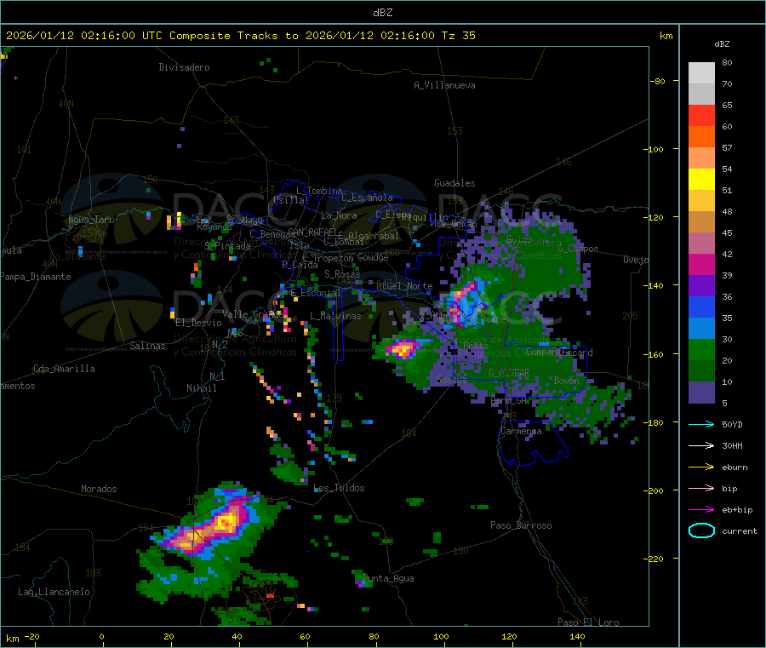Click the 'Nihuil' map label
766x648 pixels.
(x=201, y=388)
